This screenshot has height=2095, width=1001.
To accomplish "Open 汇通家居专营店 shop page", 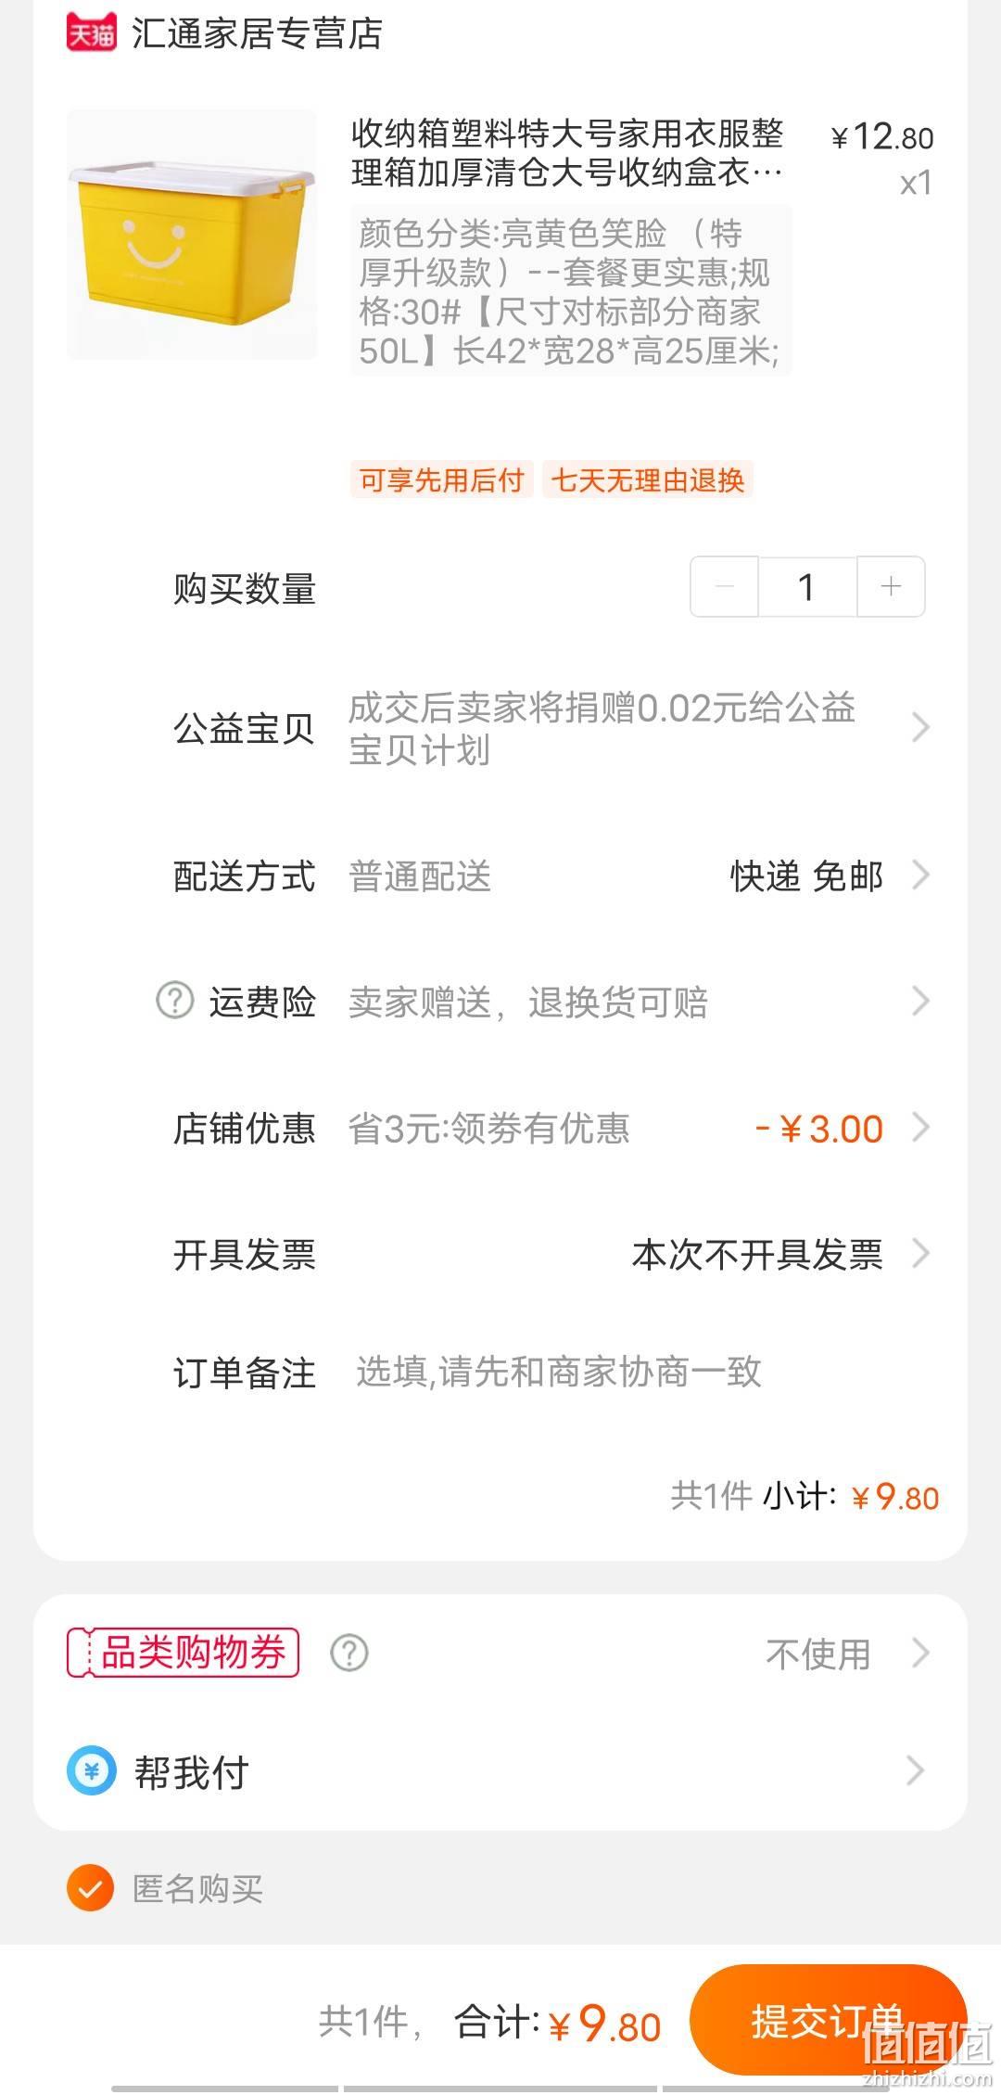I will [257, 33].
